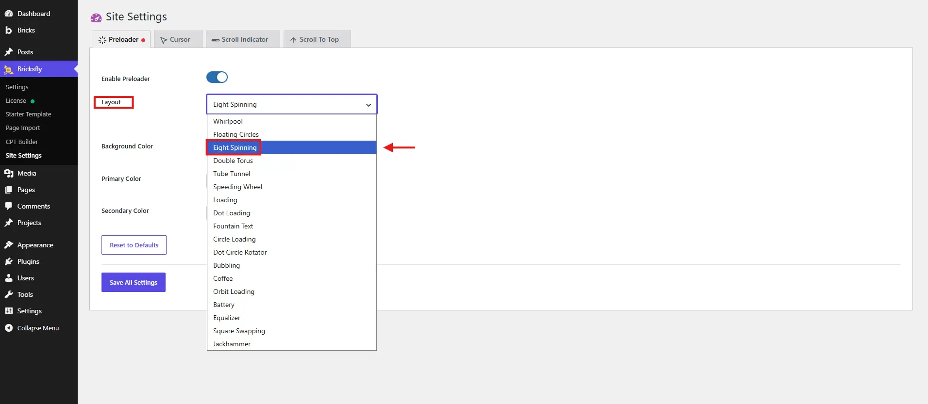This screenshot has height=404, width=928.
Task: Click the Pages icon in sidebar
Action: click(9, 190)
